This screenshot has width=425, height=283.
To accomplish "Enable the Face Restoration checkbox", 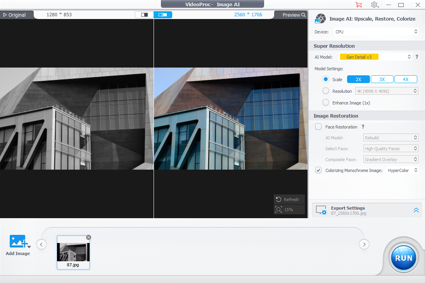I will pos(318,127).
